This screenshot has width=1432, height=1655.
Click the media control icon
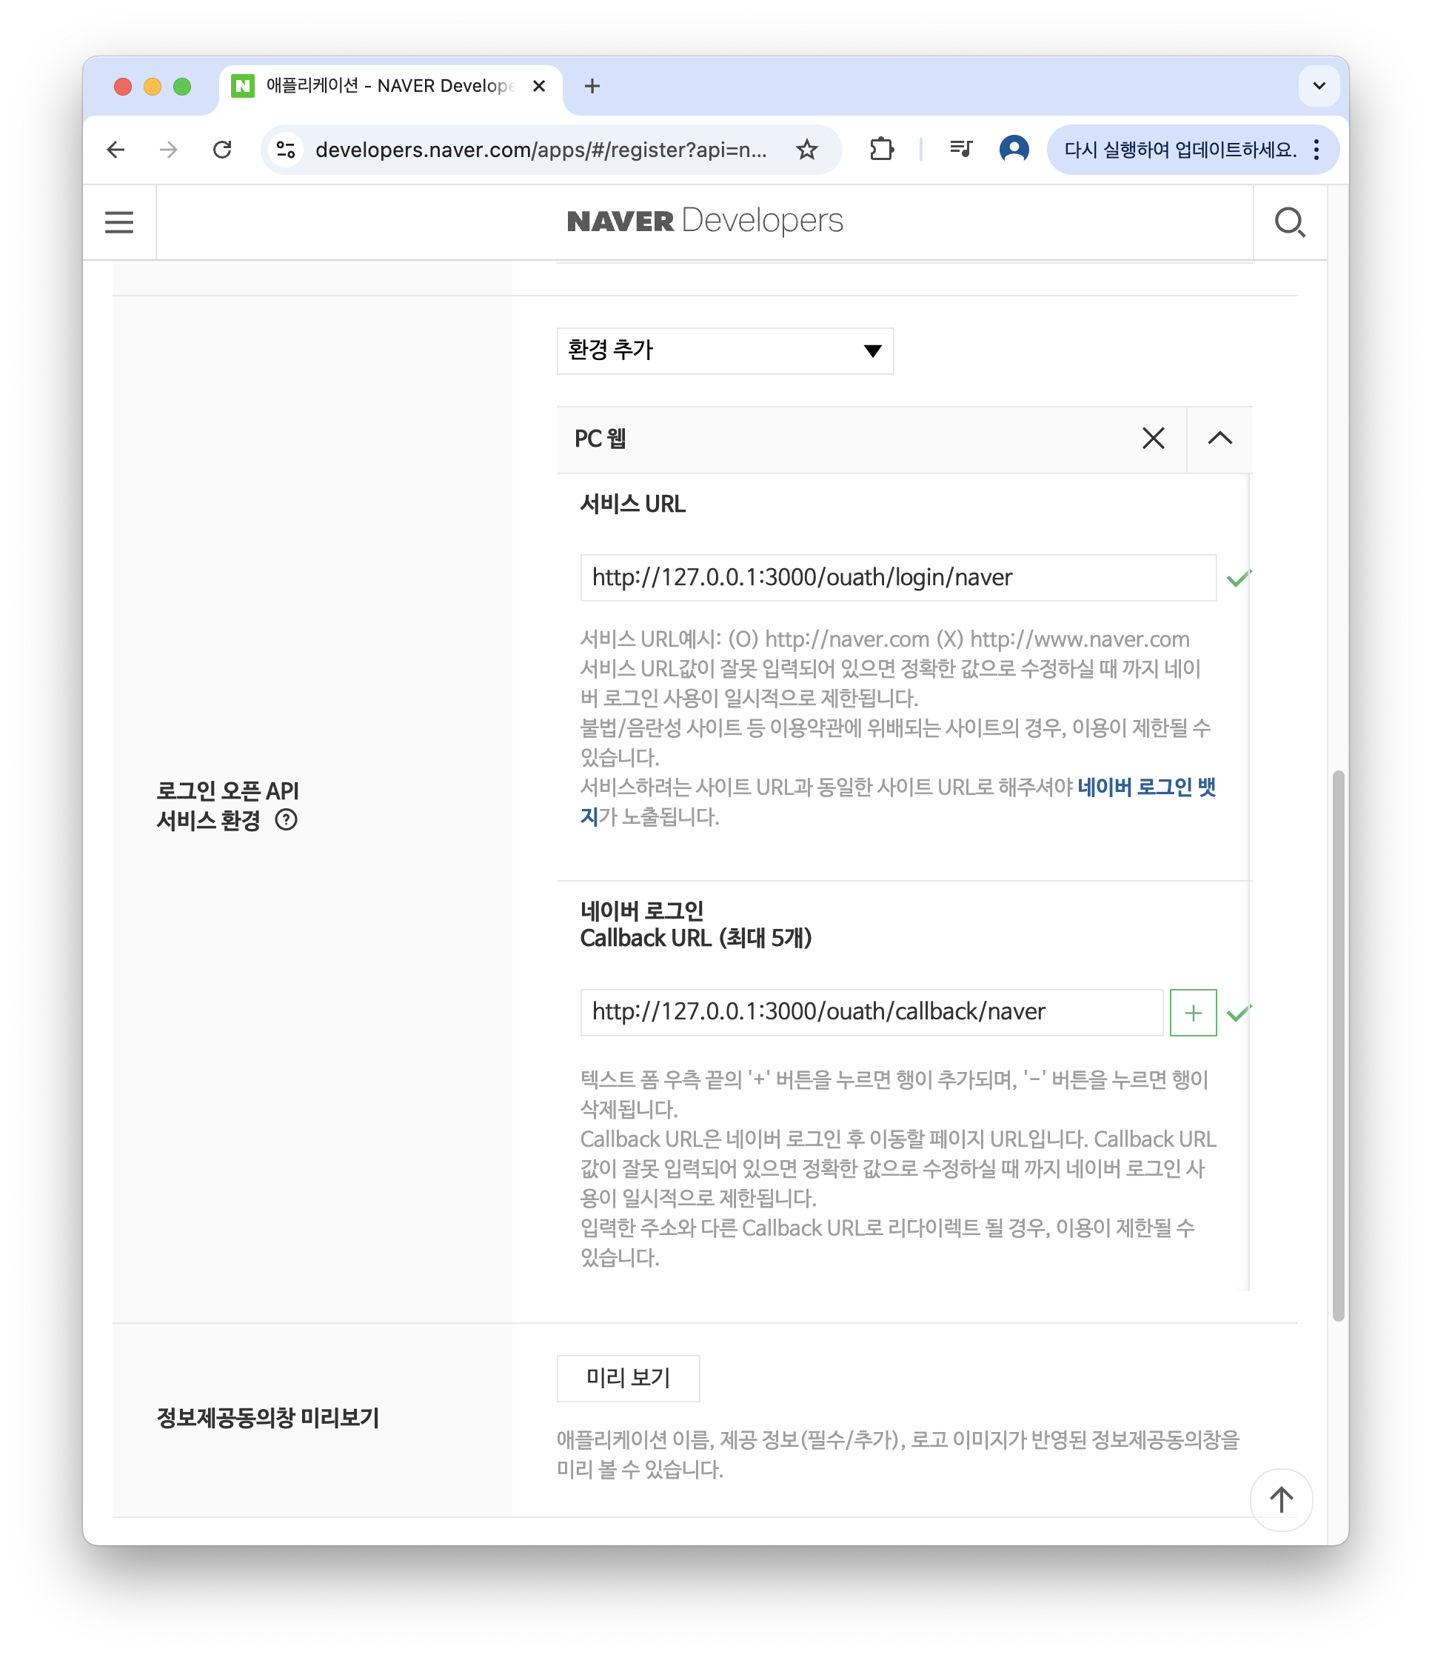click(x=960, y=150)
